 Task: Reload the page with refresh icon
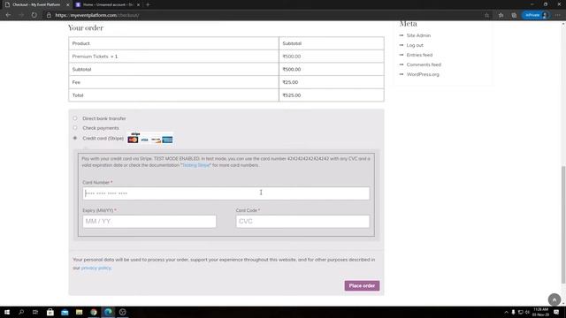[x=34, y=15]
